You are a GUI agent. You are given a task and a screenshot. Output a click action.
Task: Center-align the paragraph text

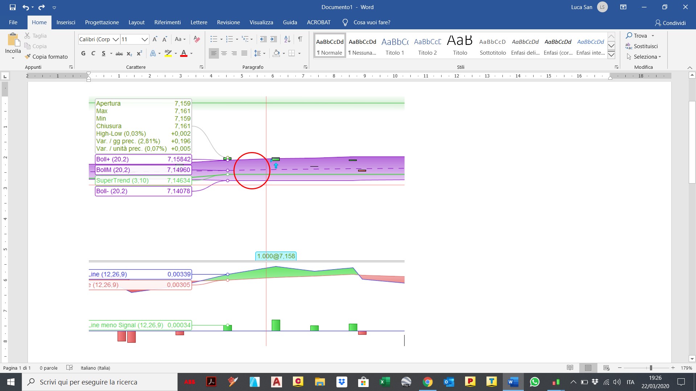[x=224, y=54]
